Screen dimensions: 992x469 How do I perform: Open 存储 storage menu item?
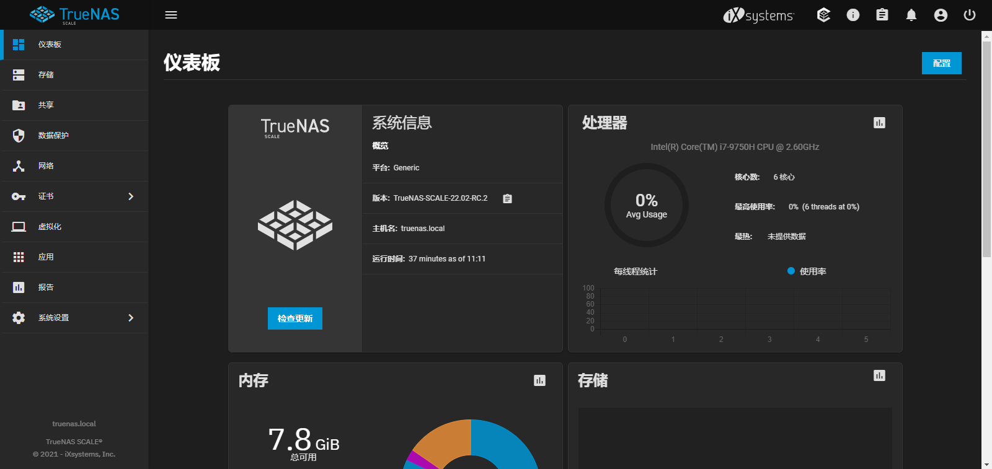point(74,75)
